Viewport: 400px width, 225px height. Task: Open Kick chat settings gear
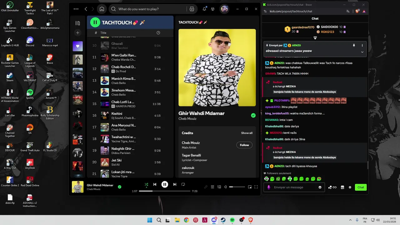coord(350,187)
